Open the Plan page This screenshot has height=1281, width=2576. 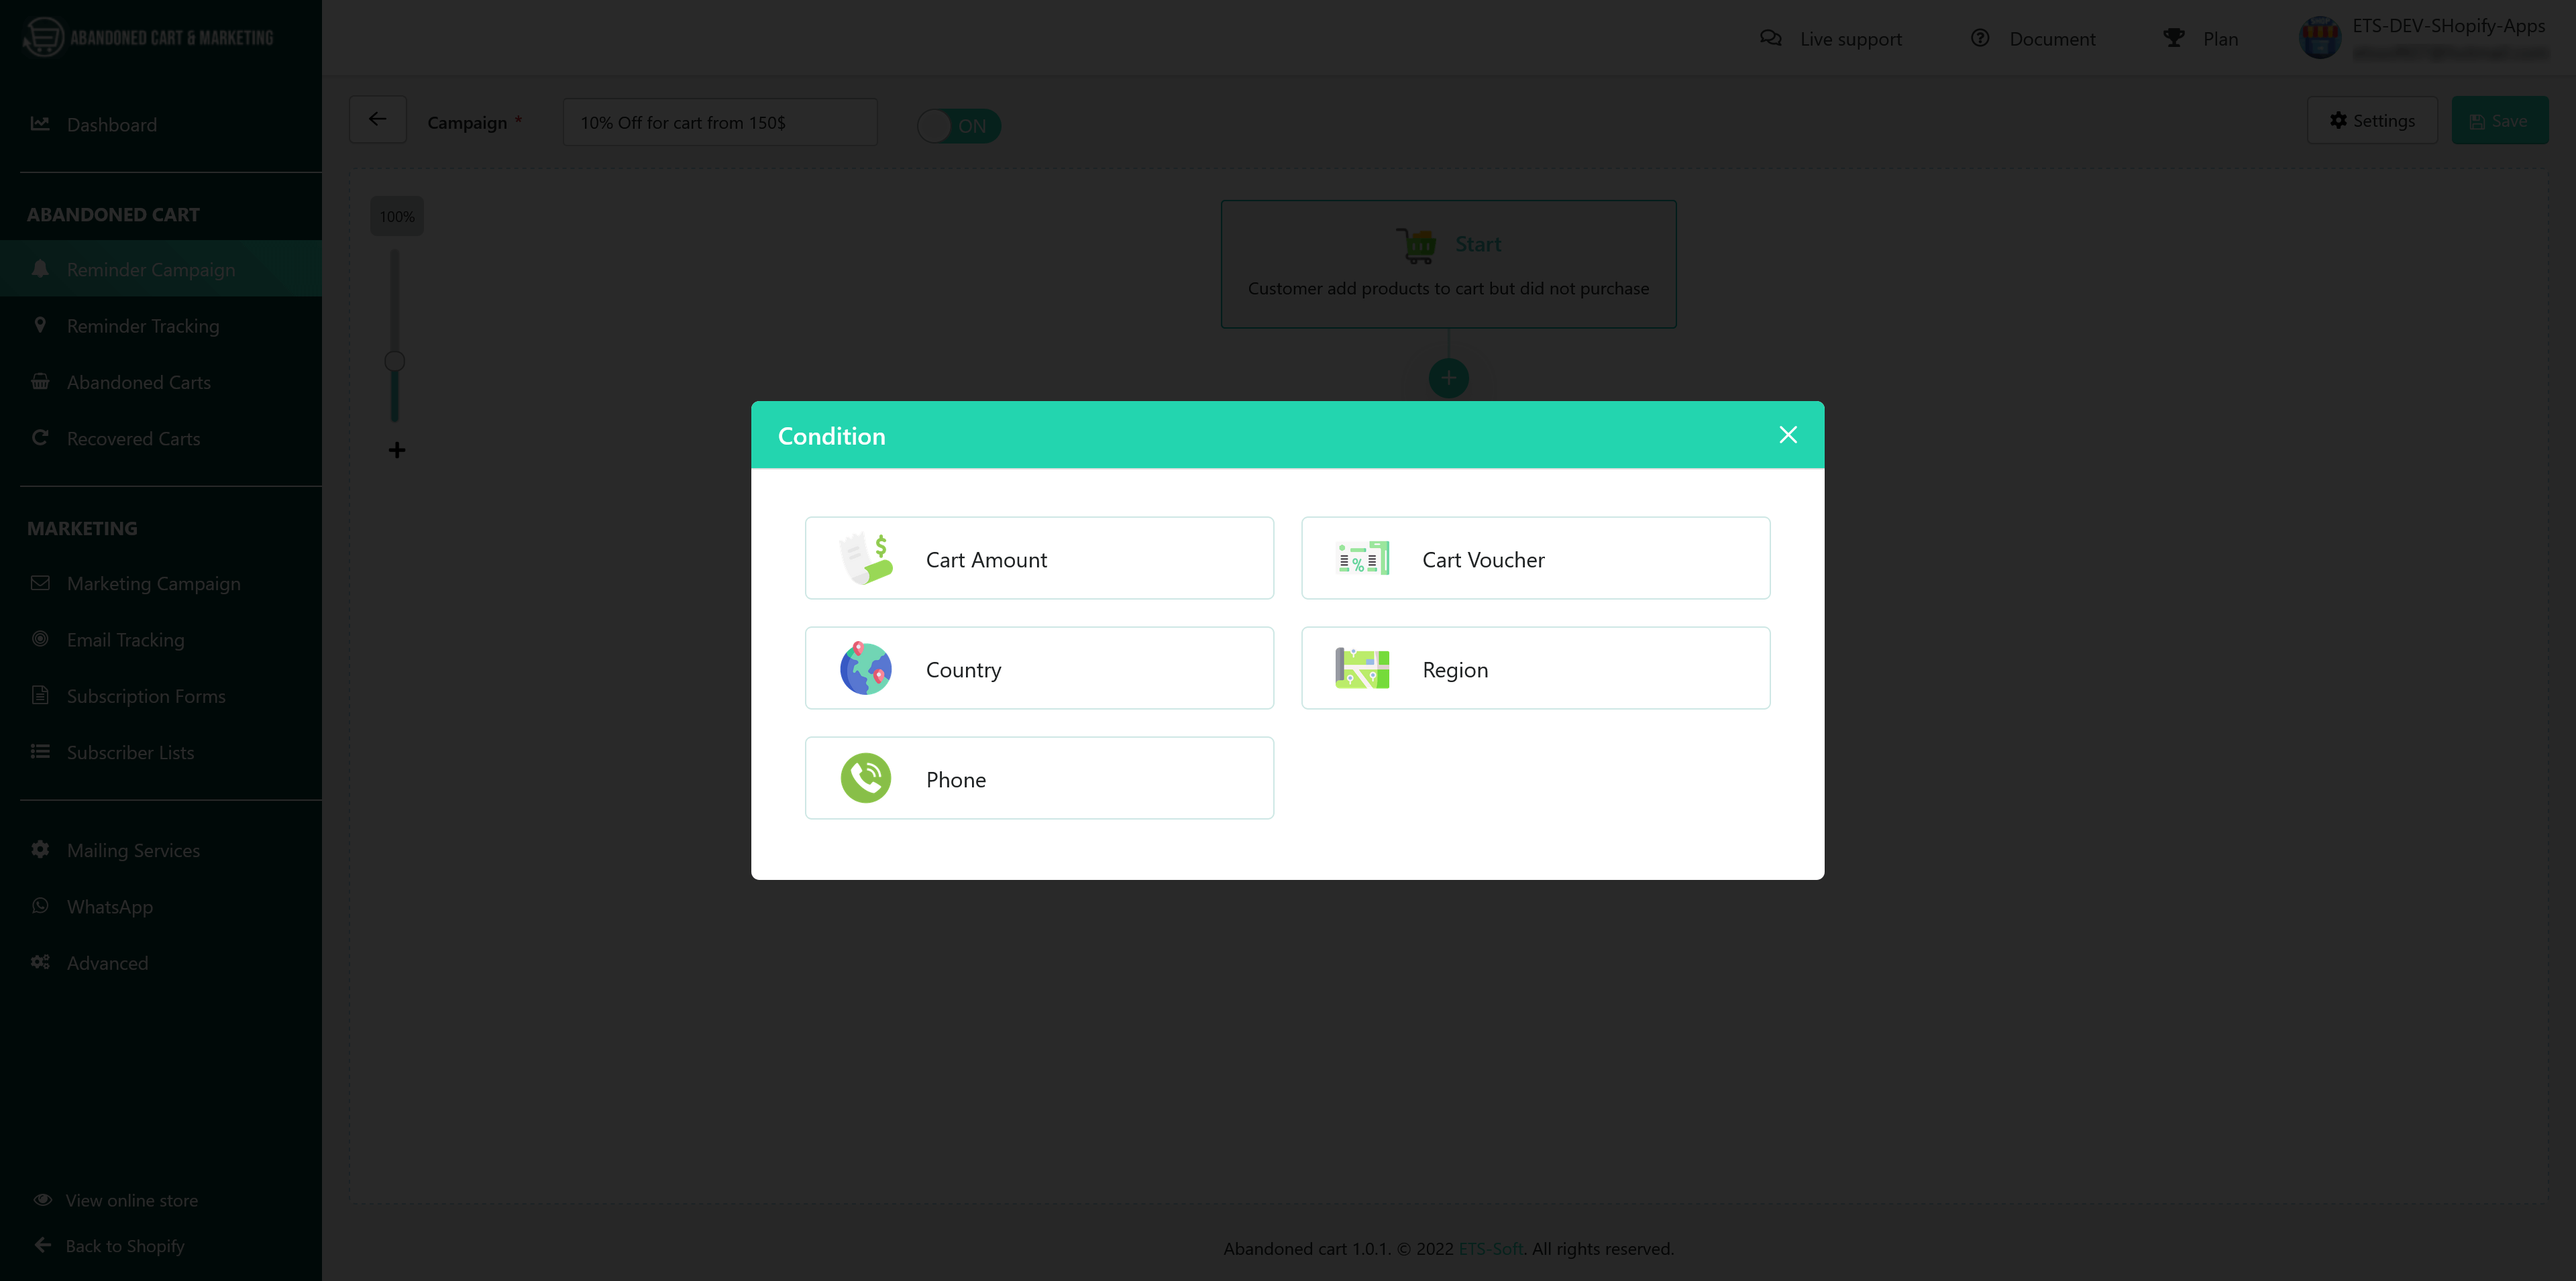(x=2201, y=39)
